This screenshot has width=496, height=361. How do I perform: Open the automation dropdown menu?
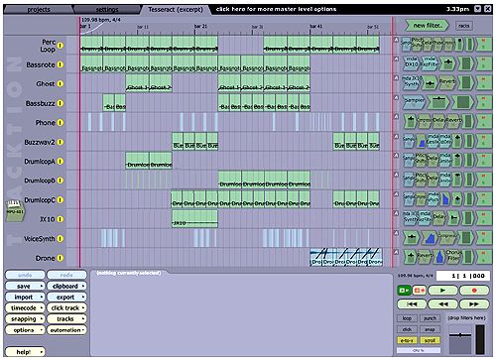66,330
